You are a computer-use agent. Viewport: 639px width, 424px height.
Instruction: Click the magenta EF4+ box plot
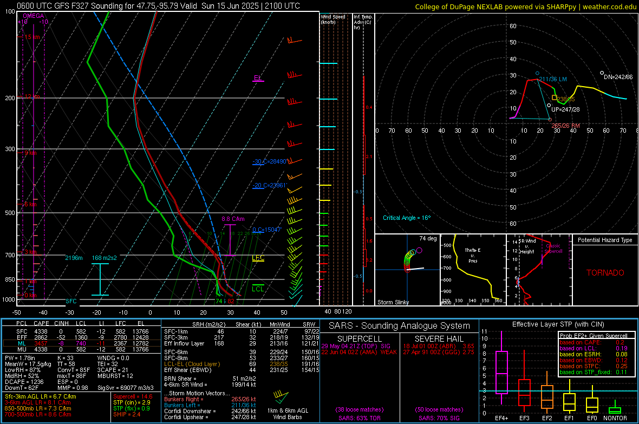pyautogui.click(x=501, y=372)
